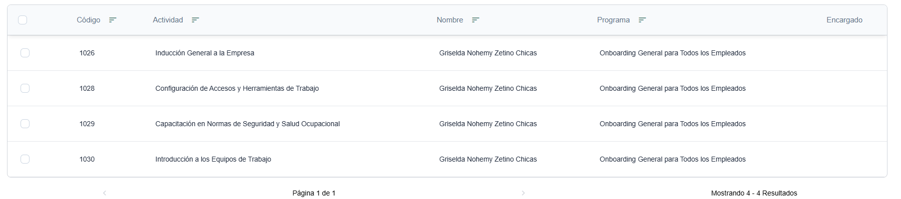Check the box for row 1028
Screen dimensions: 901x199
click(x=25, y=88)
